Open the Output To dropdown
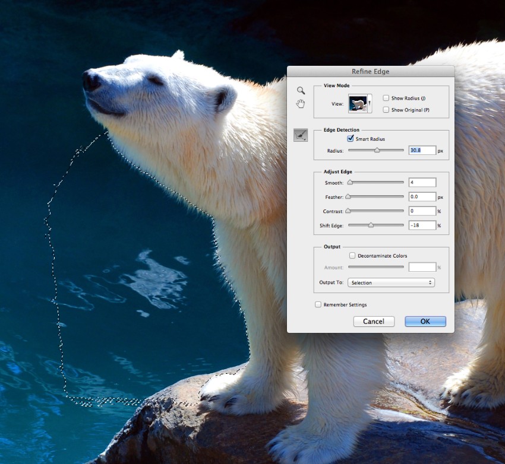The height and width of the screenshot is (464, 505). click(x=391, y=282)
